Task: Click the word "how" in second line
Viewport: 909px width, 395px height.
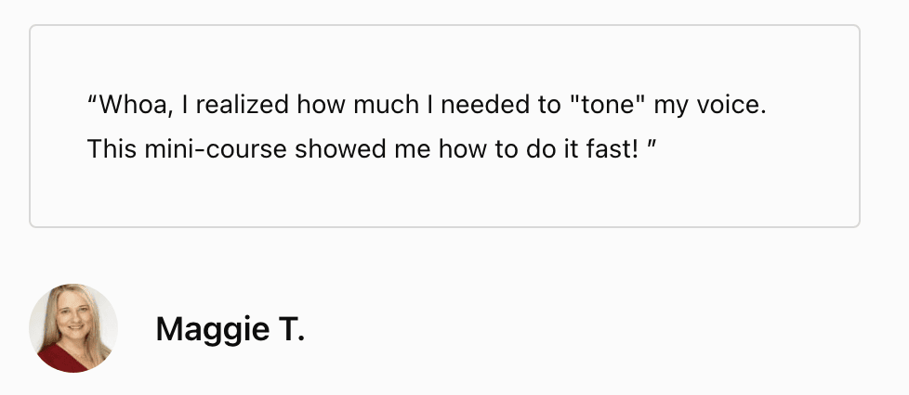Action: (x=460, y=148)
